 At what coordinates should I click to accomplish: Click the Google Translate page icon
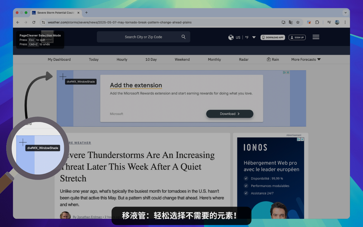coord(290,22)
